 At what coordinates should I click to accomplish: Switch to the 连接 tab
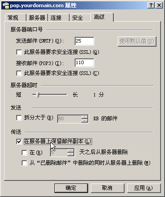coord(58,18)
